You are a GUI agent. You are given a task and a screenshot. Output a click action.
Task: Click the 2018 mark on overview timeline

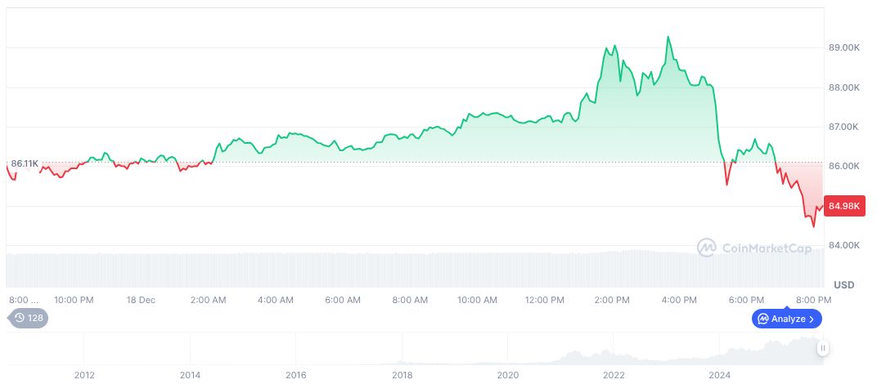coord(402,375)
